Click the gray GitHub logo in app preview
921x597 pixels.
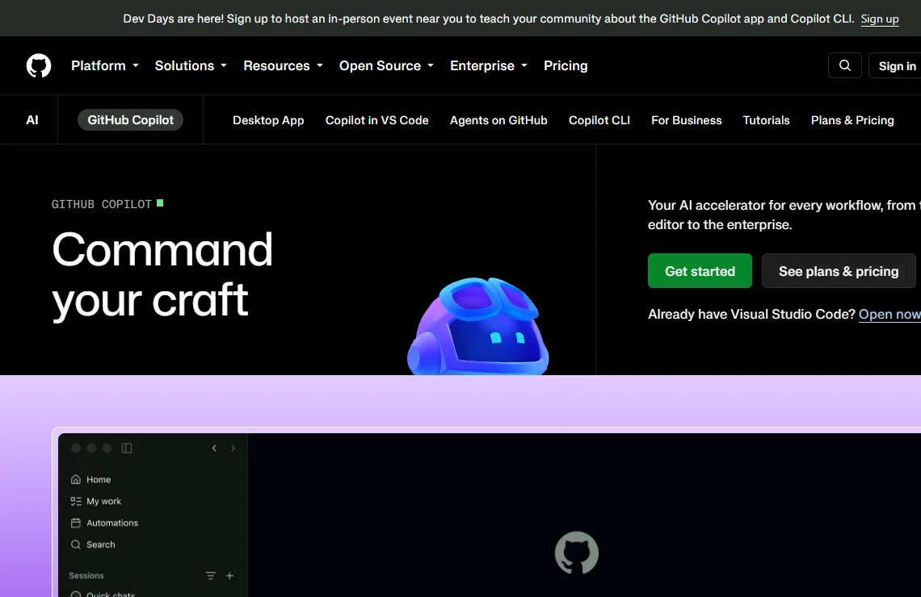click(x=577, y=553)
